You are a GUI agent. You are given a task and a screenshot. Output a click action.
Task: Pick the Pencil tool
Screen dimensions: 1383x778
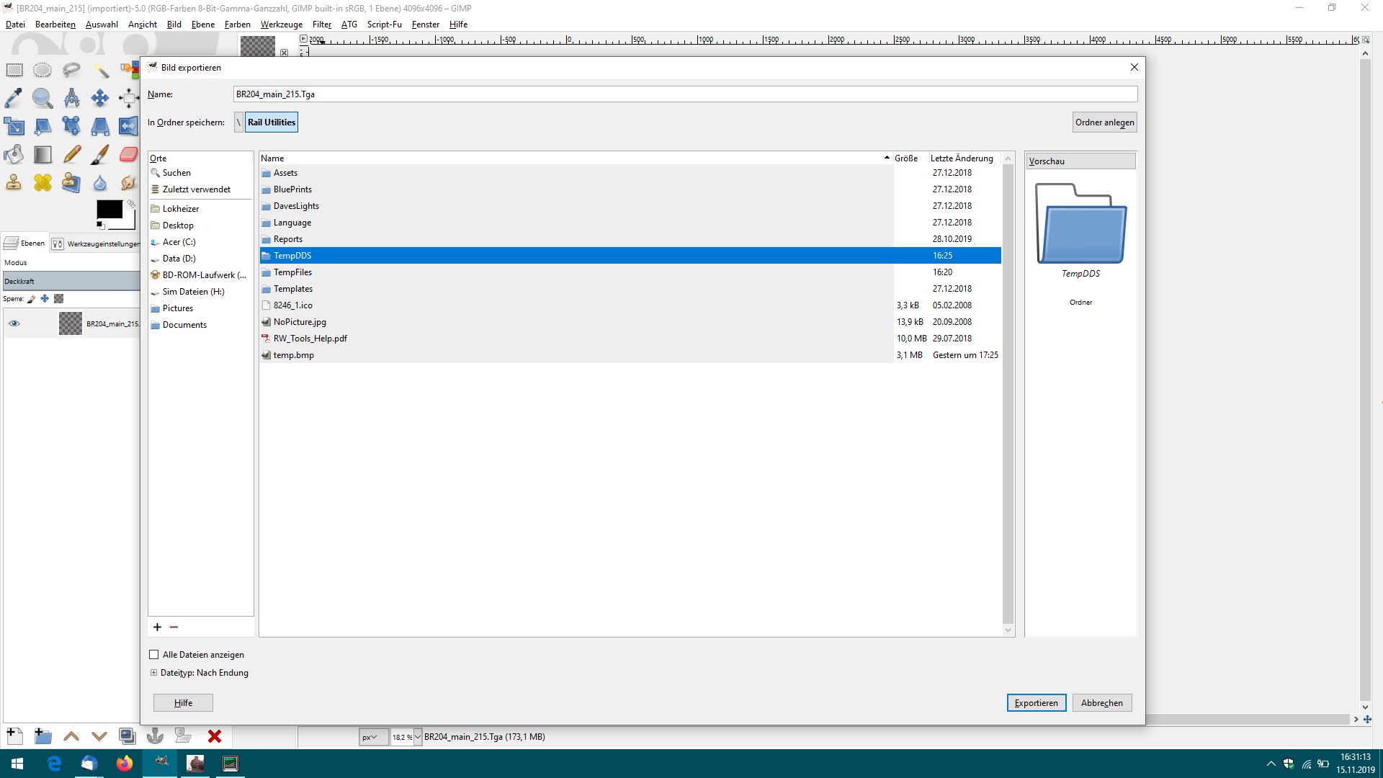(71, 154)
